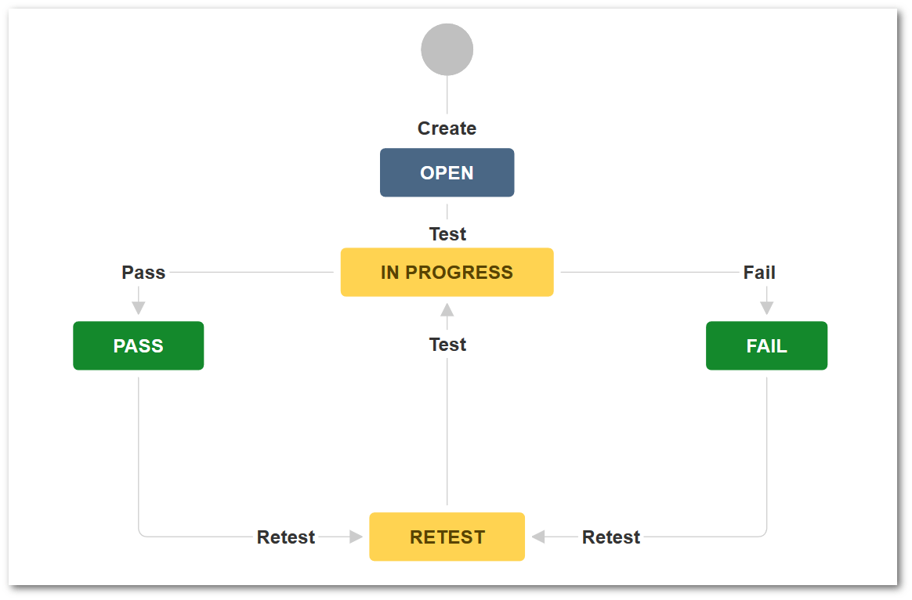Screen dimensions: 912x600
Task: Click the Retest label left of RETEST
Action: point(286,537)
